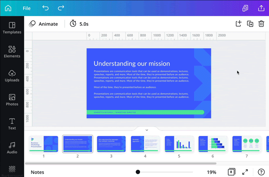Click the share/export upload icon
This screenshot has width=269, height=177.
coord(261,8)
